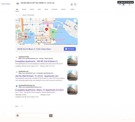Open the Rewards medal icon

pos(123,5)
